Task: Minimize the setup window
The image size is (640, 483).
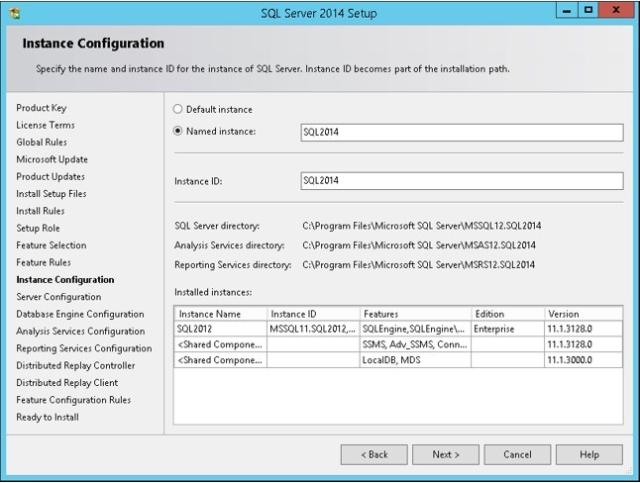Action: pyautogui.click(x=565, y=12)
